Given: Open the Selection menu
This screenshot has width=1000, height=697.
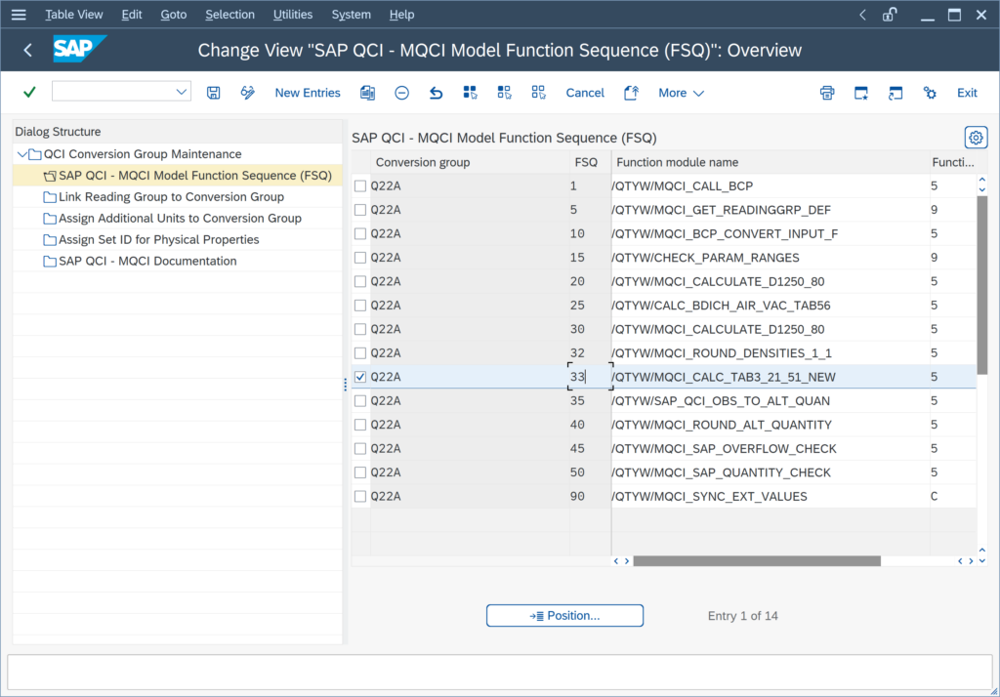Looking at the screenshot, I should [229, 14].
